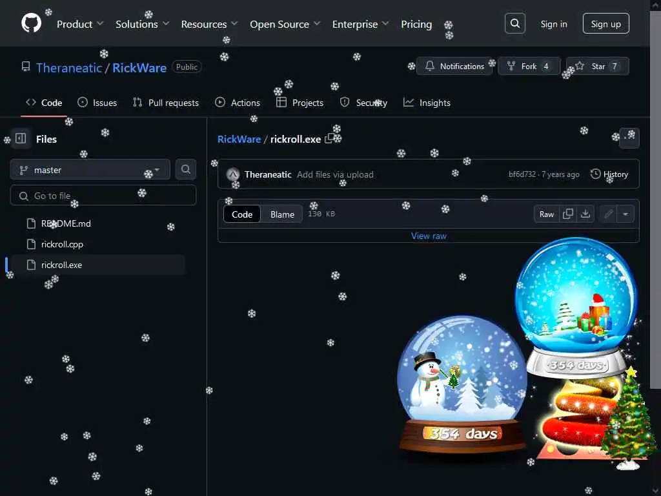Open the Pricing page
Viewport: 661px width, 496px height.
[x=416, y=24]
